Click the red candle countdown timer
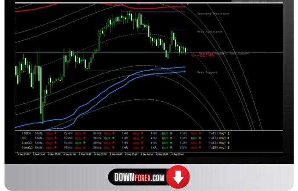Image resolution: width=298 pixels, height=191 pixels. (x=203, y=55)
